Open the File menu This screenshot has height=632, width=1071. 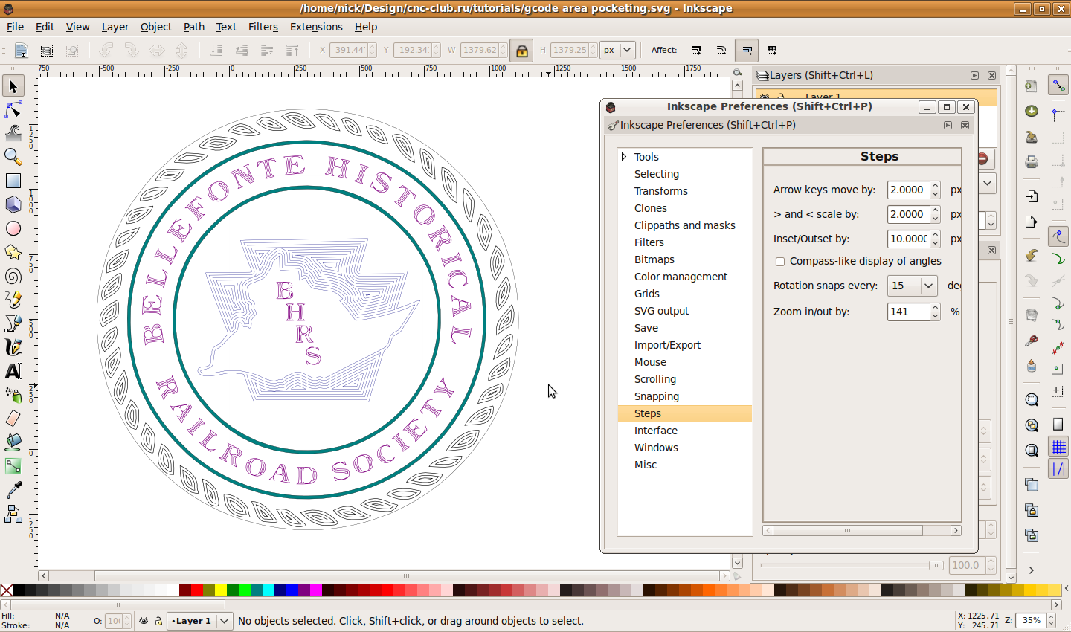pyautogui.click(x=15, y=27)
